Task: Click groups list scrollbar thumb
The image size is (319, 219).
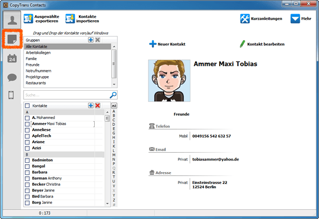Action: 114,64
